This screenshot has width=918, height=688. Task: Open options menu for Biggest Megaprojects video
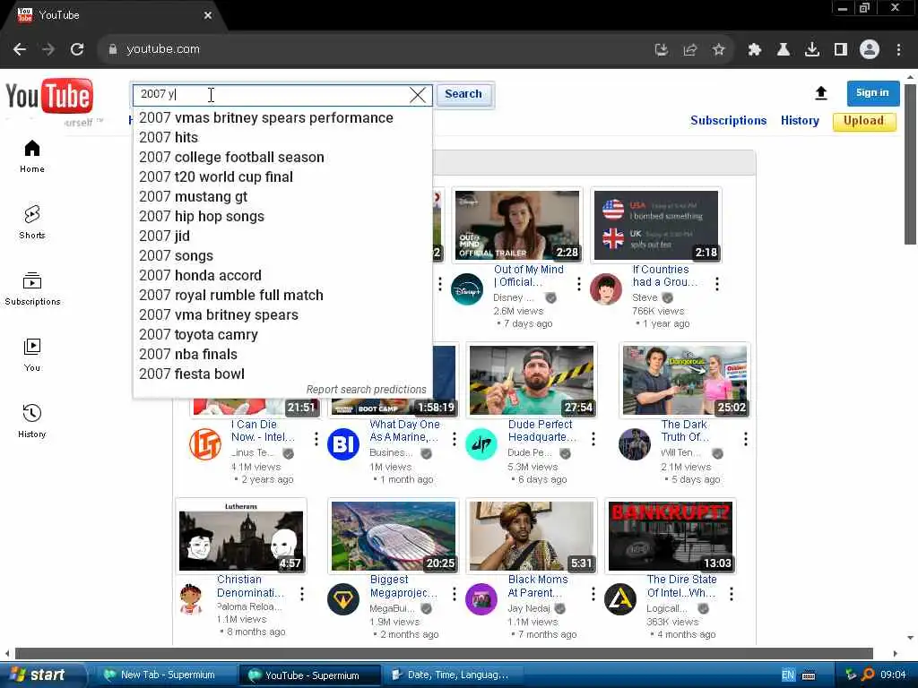[455, 594]
